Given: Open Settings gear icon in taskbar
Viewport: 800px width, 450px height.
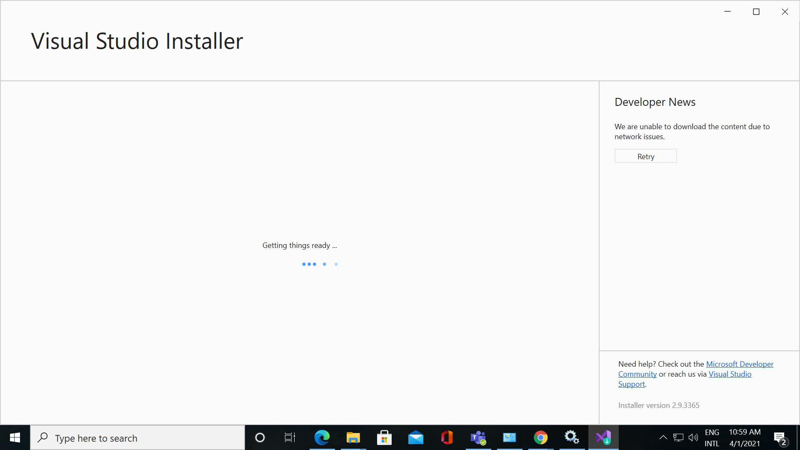Looking at the screenshot, I should click(x=572, y=438).
